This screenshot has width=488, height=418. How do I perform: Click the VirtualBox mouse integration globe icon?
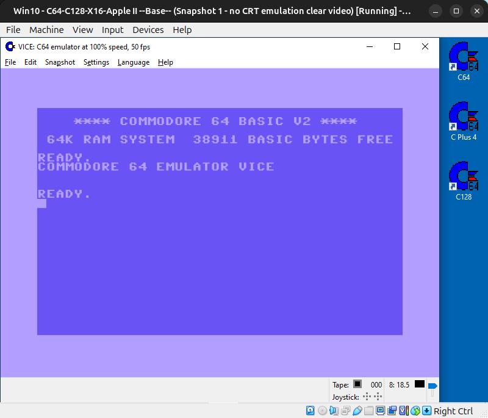click(415, 411)
